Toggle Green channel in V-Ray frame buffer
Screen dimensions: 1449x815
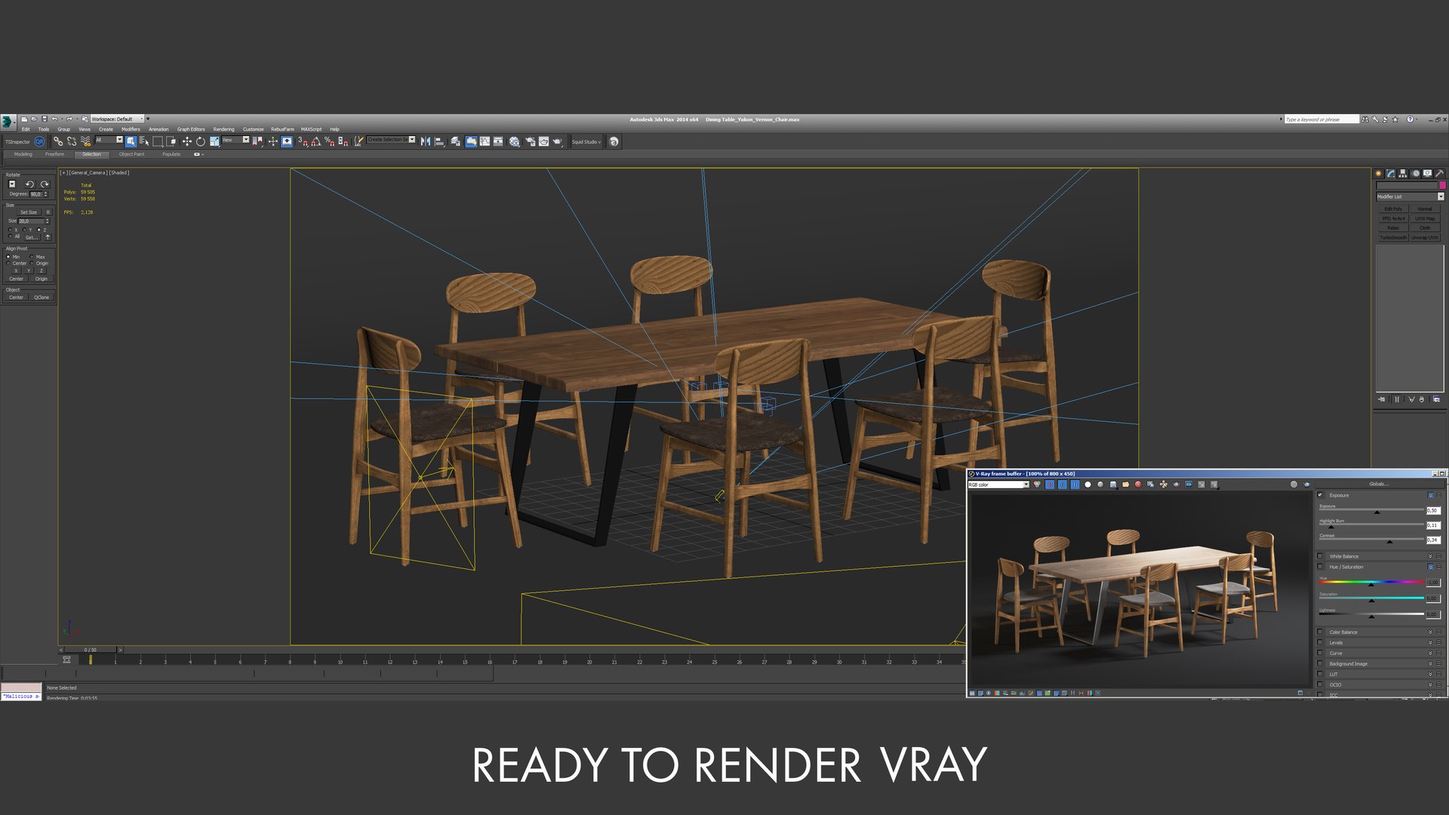point(1063,484)
